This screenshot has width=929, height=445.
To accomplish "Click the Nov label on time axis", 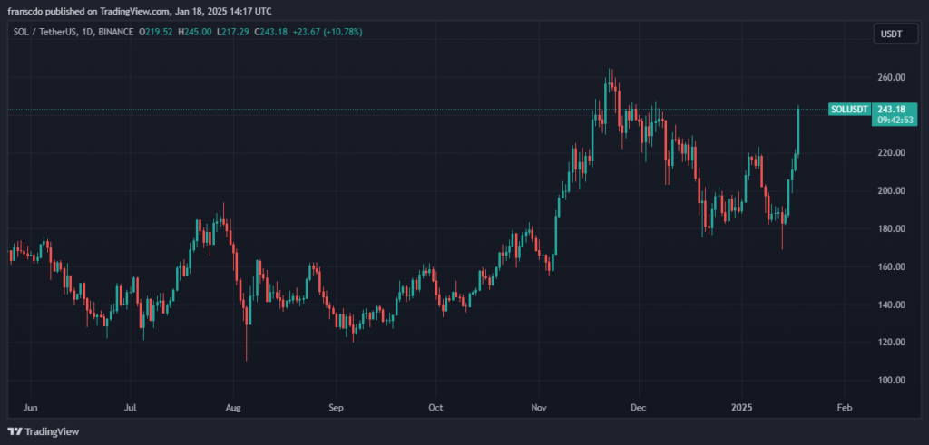I will click(x=539, y=408).
